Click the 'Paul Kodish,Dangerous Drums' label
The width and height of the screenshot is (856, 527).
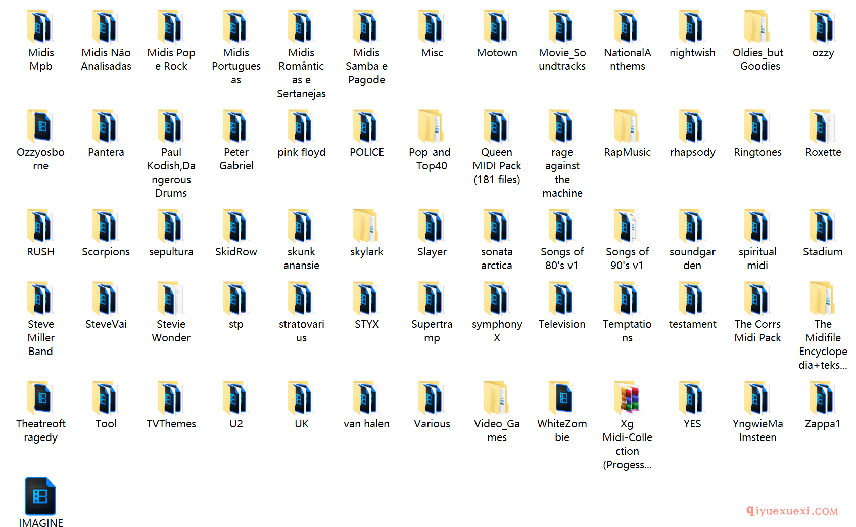pyautogui.click(x=171, y=172)
